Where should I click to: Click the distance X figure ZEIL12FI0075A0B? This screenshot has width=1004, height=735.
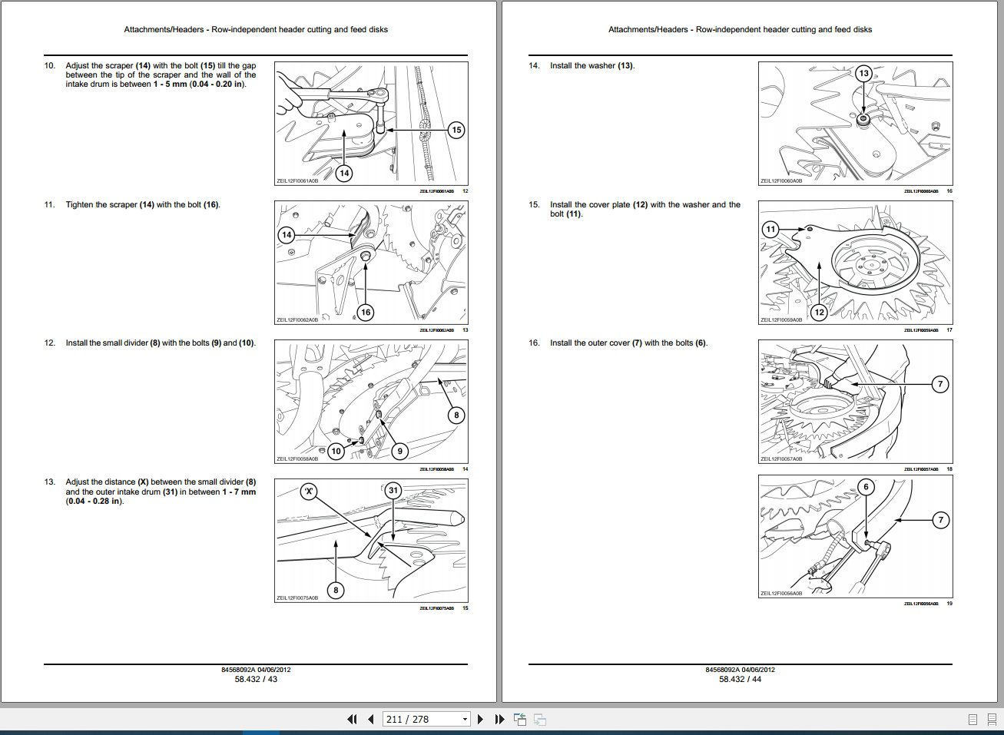coord(371,541)
